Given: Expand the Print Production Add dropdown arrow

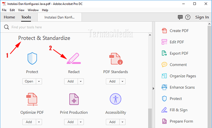Looking at the screenshot, I should point(81,122).
